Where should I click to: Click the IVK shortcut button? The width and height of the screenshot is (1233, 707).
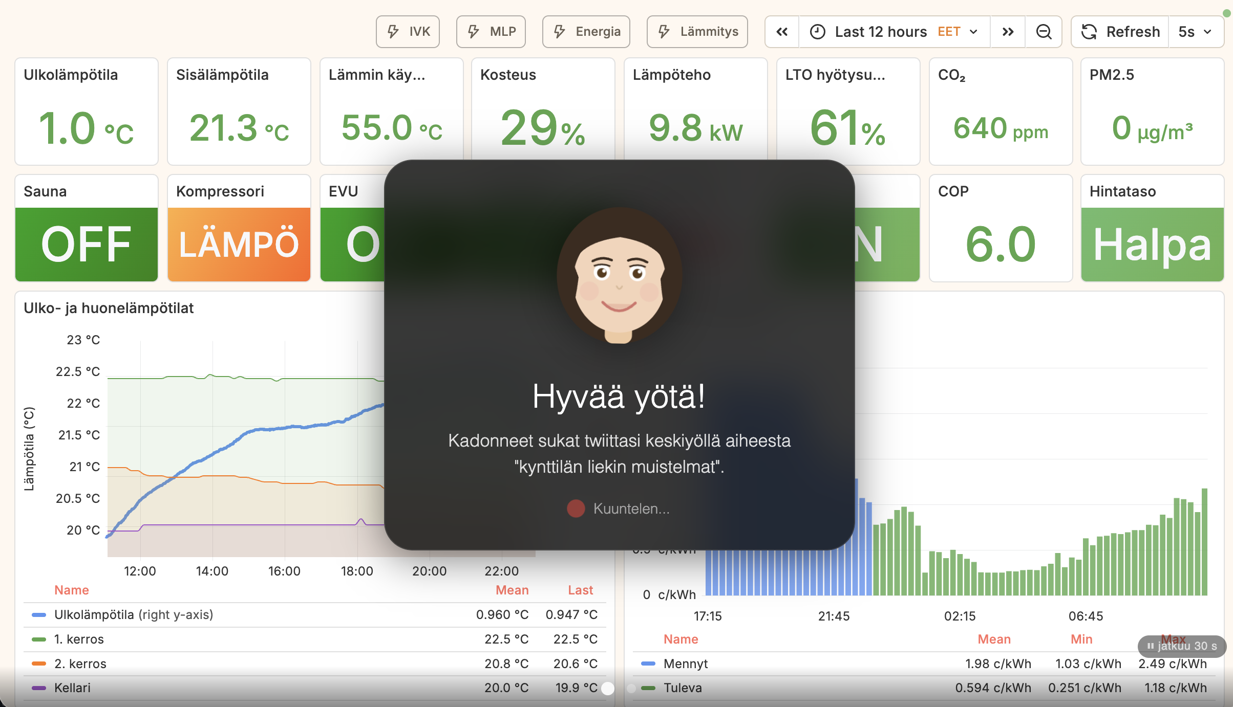coord(408,31)
